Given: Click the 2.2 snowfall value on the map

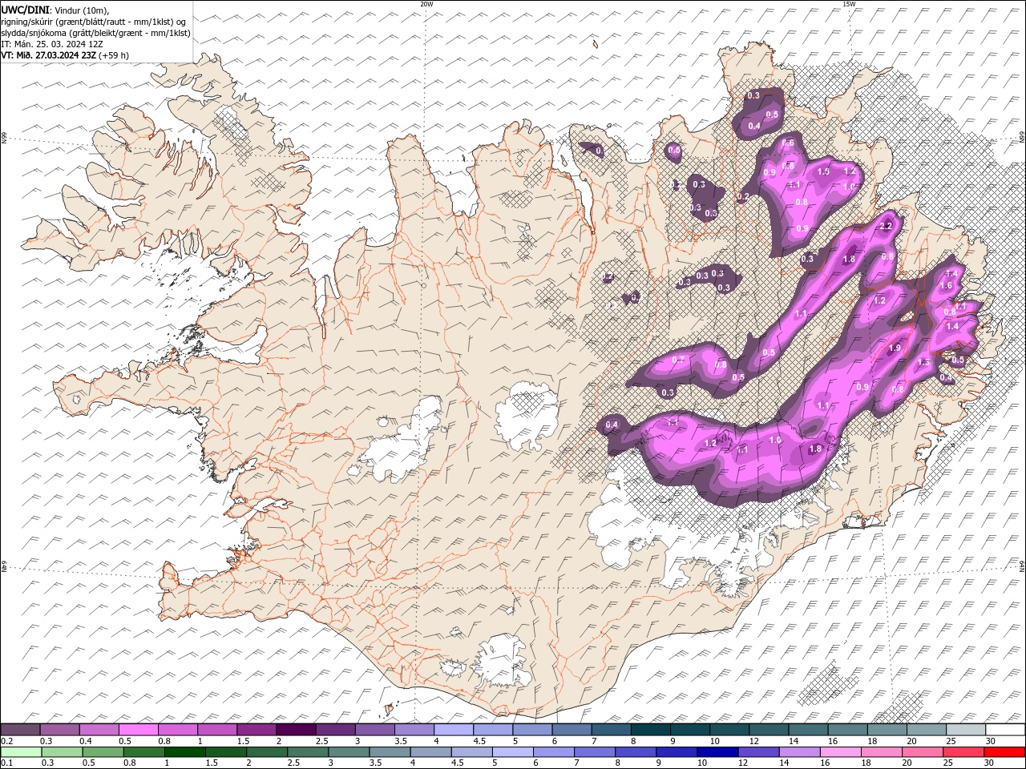Looking at the screenshot, I should coord(886,227).
